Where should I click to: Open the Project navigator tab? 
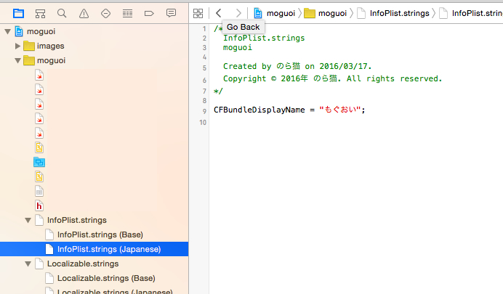pyautogui.click(x=18, y=13)
